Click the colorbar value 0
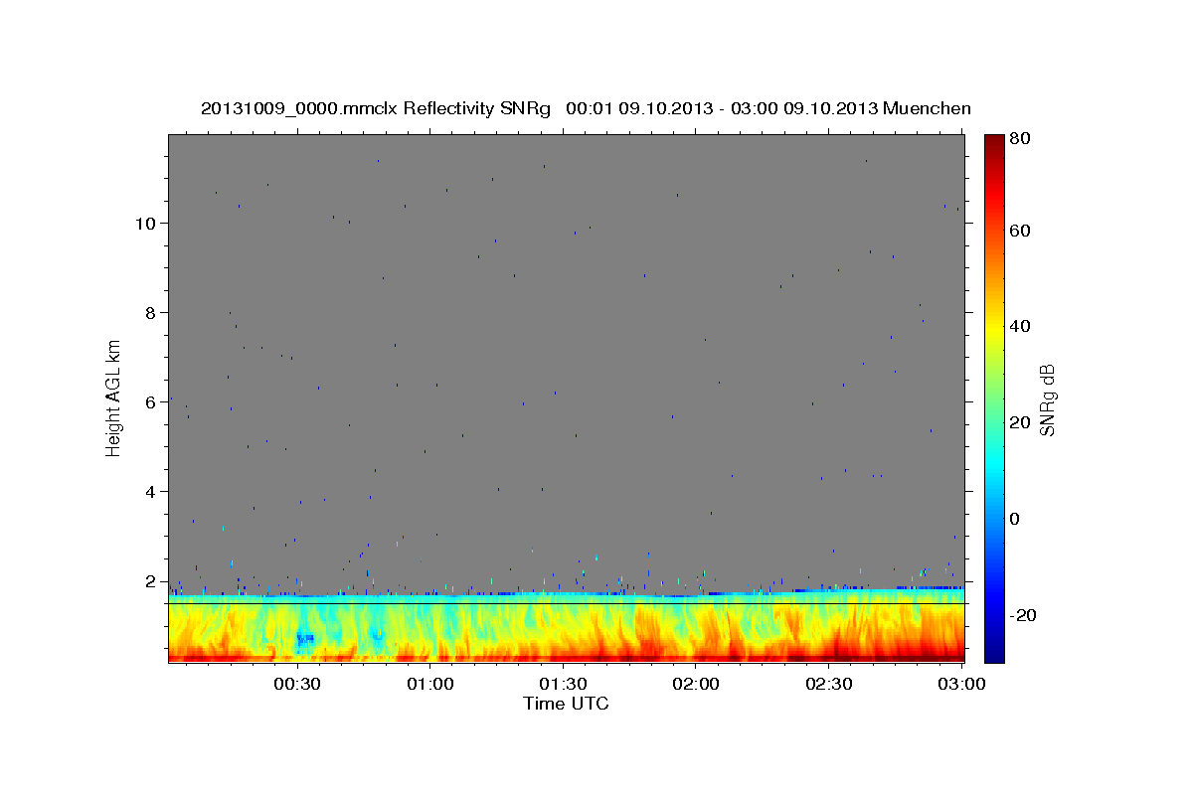Image resolution: width=1193 pixels, height=795 pixels. pyautogui.click(x=1015, y=519)
